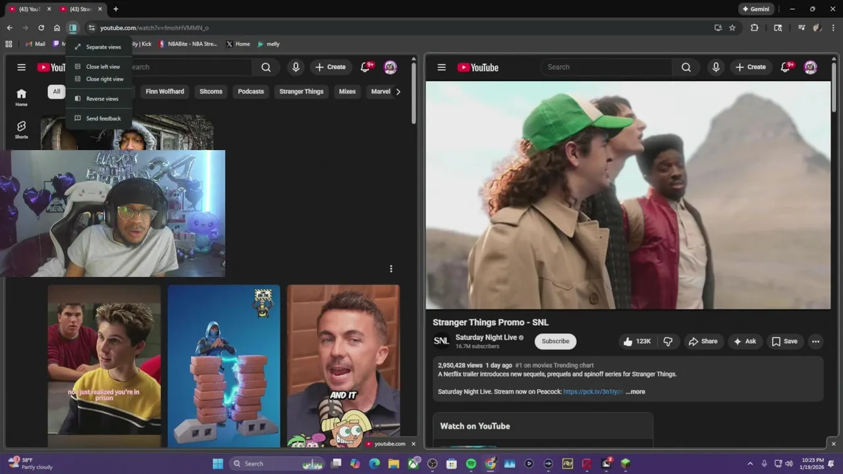The image size is (843, 474).
Task: Open the site information icon beside the URL
Action: [92, 28]
